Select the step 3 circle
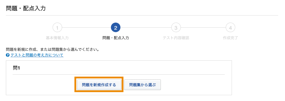This screenshot has width=285, height=101. [x=176, y=28]
